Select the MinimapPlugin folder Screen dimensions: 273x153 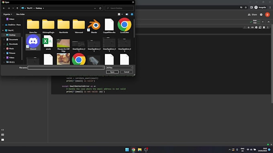tap(48, 26)
